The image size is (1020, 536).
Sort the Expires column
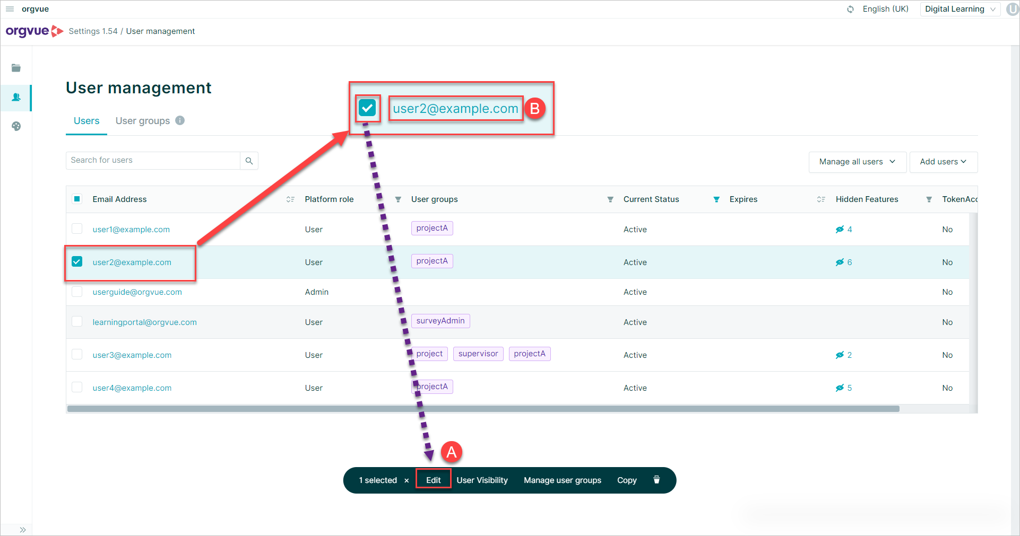821,199
